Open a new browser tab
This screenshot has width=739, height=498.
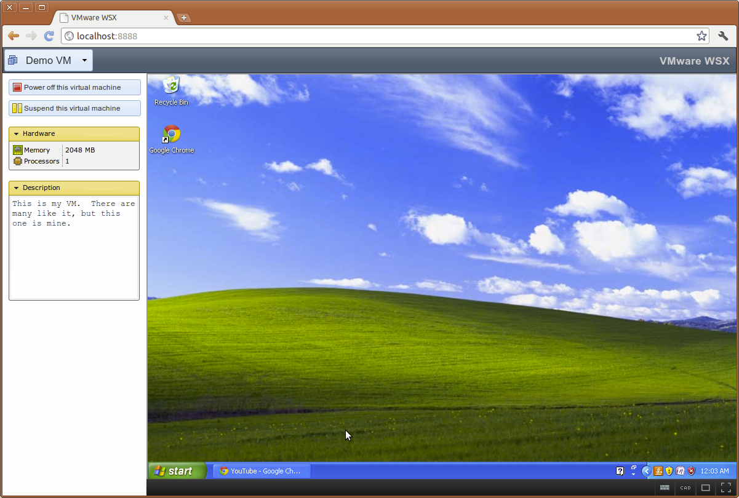click(x=183, y=18)
